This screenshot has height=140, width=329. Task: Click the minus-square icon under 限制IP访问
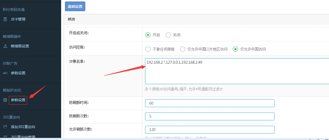pyautogui.click(x=5, y=100)
